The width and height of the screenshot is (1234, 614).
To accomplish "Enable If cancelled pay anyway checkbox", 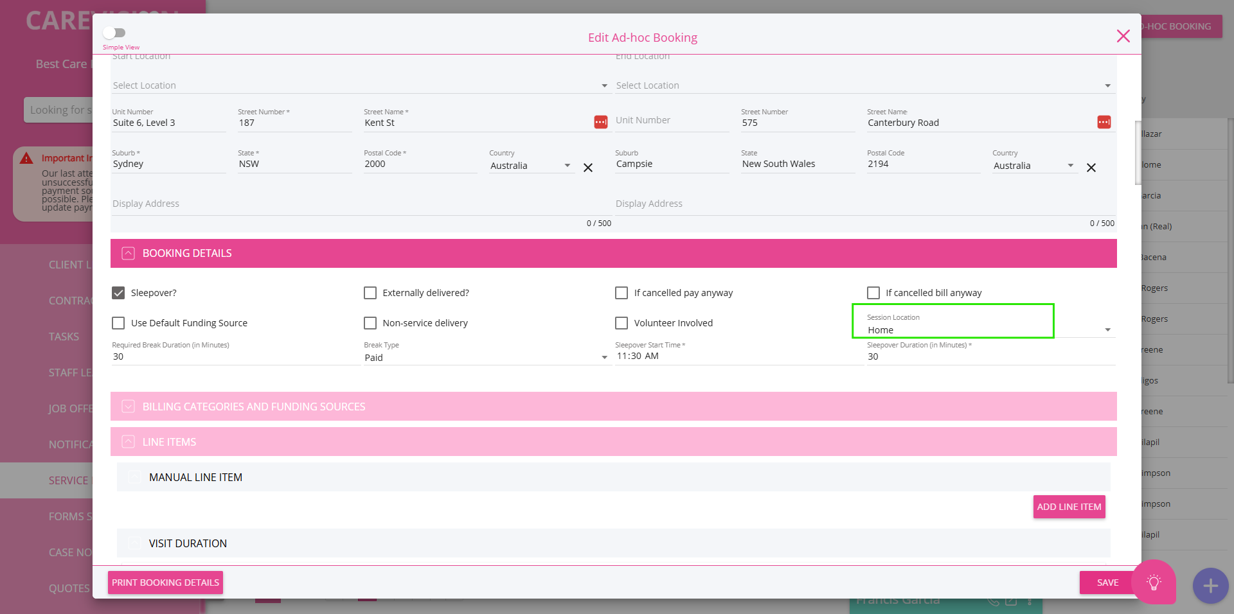I will tap(621, 293).
